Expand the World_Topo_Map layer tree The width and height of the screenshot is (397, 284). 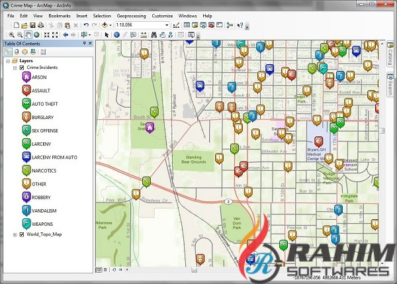click(15, 234)
